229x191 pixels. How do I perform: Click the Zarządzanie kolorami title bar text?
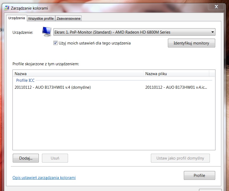point(29,8)
